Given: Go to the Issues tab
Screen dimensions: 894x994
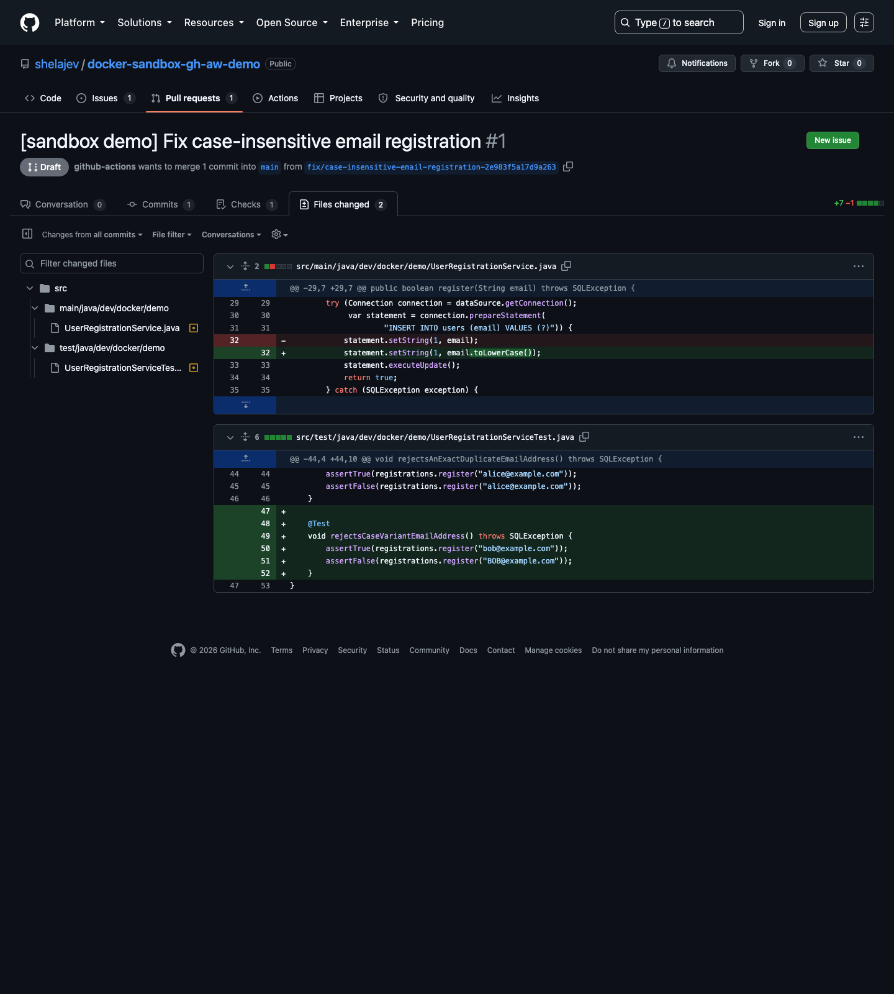Looking at the screenshot, I should pos(106,98).
